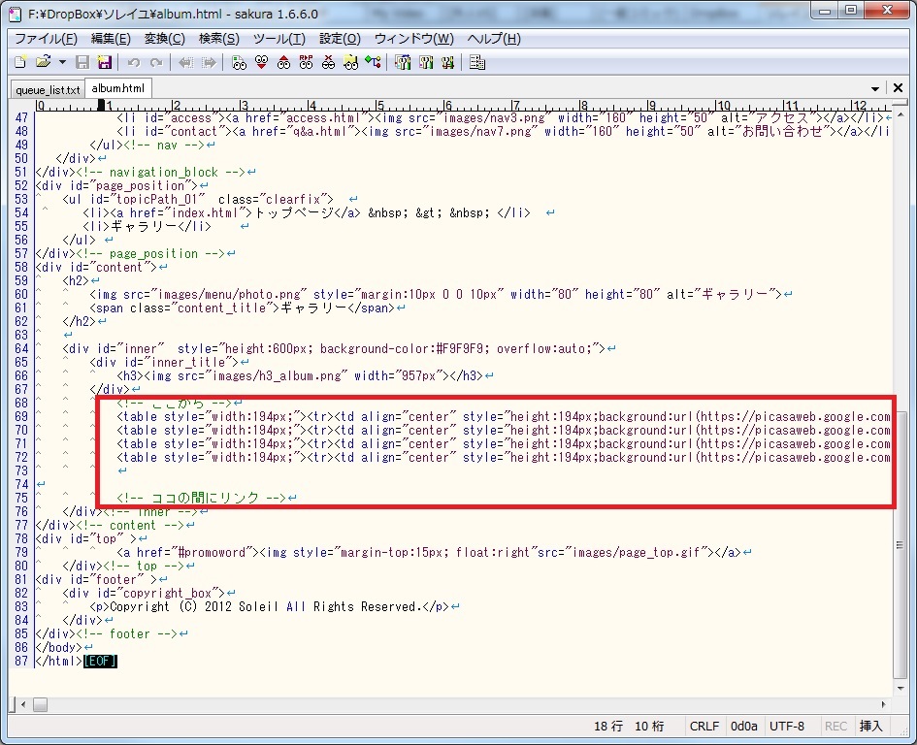Open the ヘルプ(H) menu
917x745 pixels.
point(494,39)
